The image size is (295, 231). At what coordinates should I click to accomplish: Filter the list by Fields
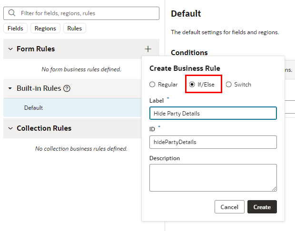coord(15,29)
